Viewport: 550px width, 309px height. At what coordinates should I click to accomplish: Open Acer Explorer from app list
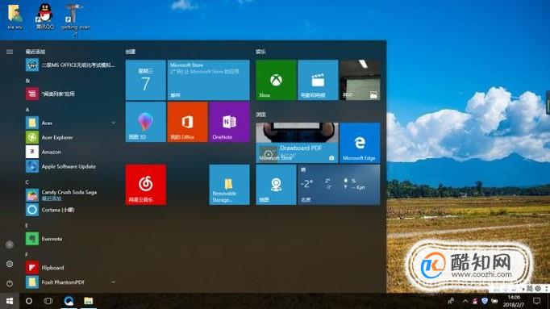point(70,137)
